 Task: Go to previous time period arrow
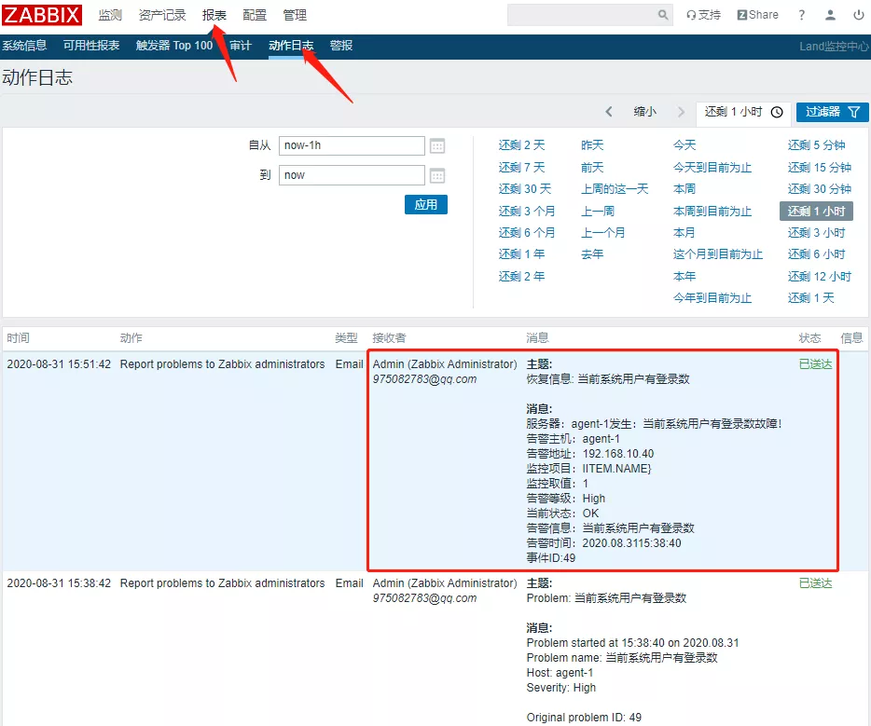[x=609, y=112]
